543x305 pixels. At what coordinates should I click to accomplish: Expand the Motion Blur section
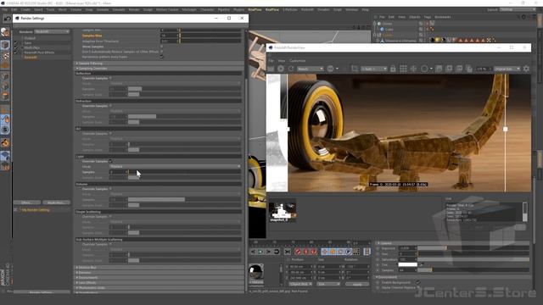[160, 268]
